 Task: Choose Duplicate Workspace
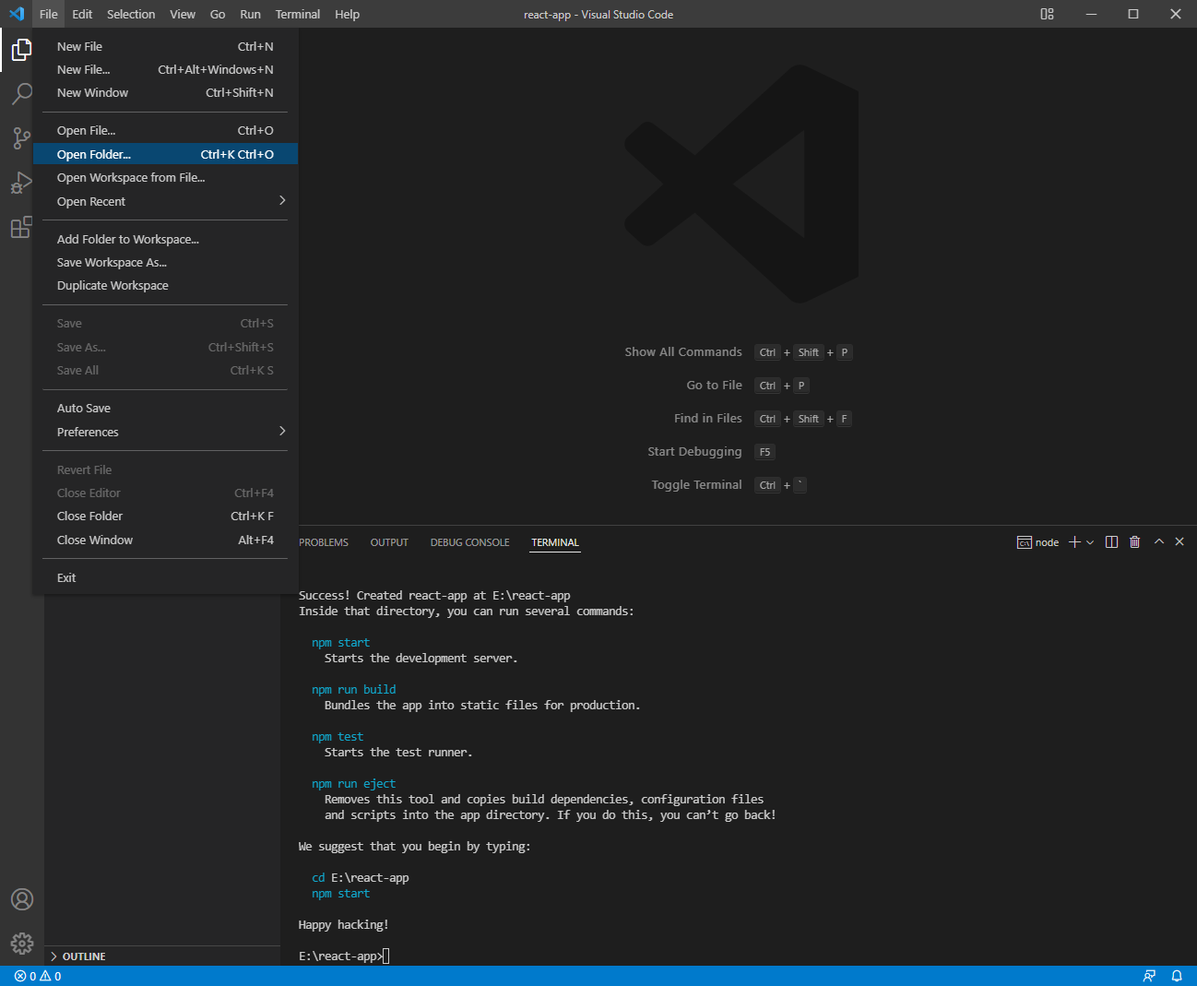point(166,285)
